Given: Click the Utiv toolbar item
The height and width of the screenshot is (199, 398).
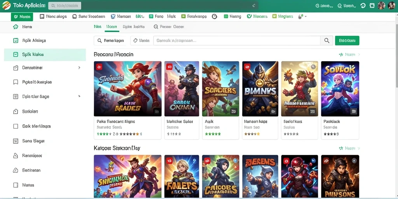Looking at the screenshot, I should pyautogui.click(x=140, y=16).
